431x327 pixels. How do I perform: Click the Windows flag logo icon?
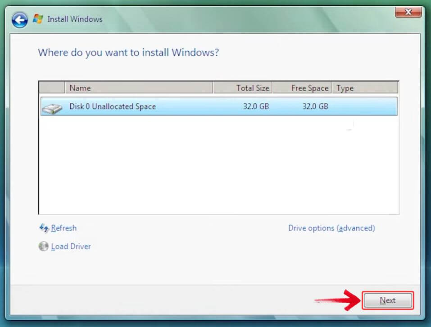[38, 19]
